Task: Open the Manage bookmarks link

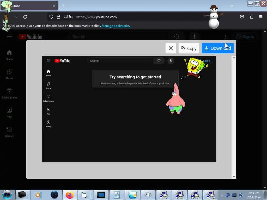Action: 117,26
